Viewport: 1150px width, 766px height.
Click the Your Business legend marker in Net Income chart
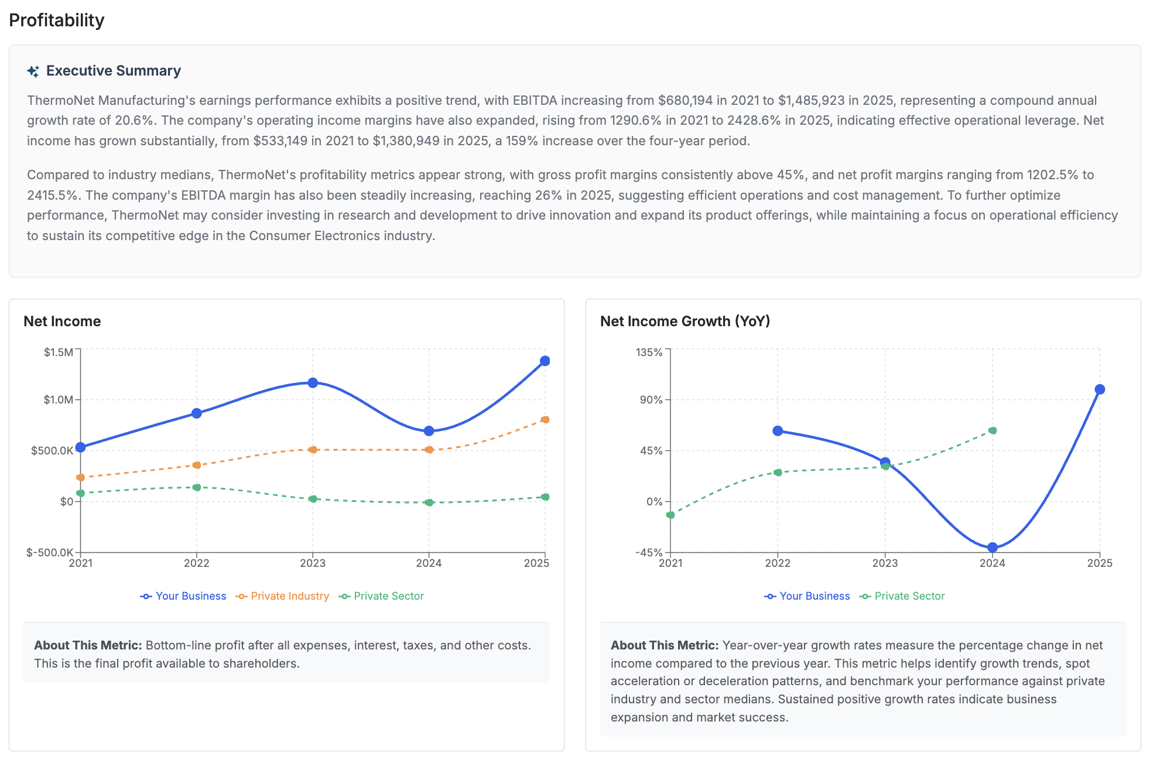point(146,596)
